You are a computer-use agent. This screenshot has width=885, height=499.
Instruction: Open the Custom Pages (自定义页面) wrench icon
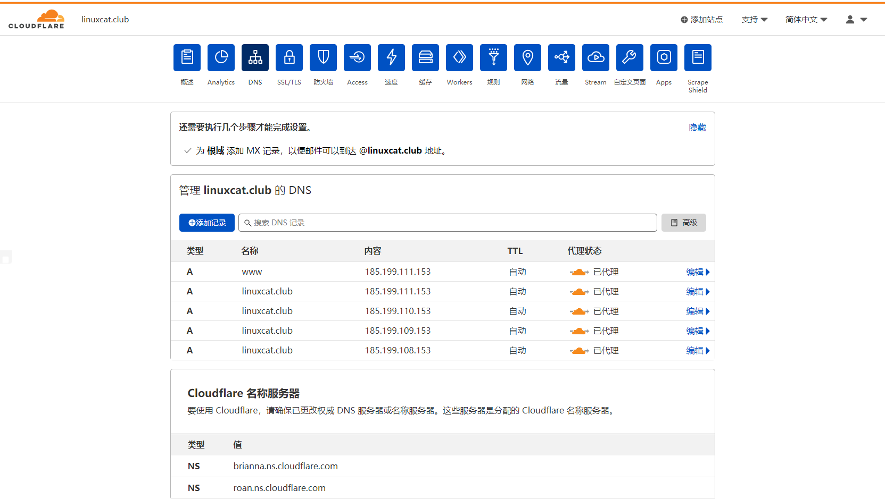(630, 57)
